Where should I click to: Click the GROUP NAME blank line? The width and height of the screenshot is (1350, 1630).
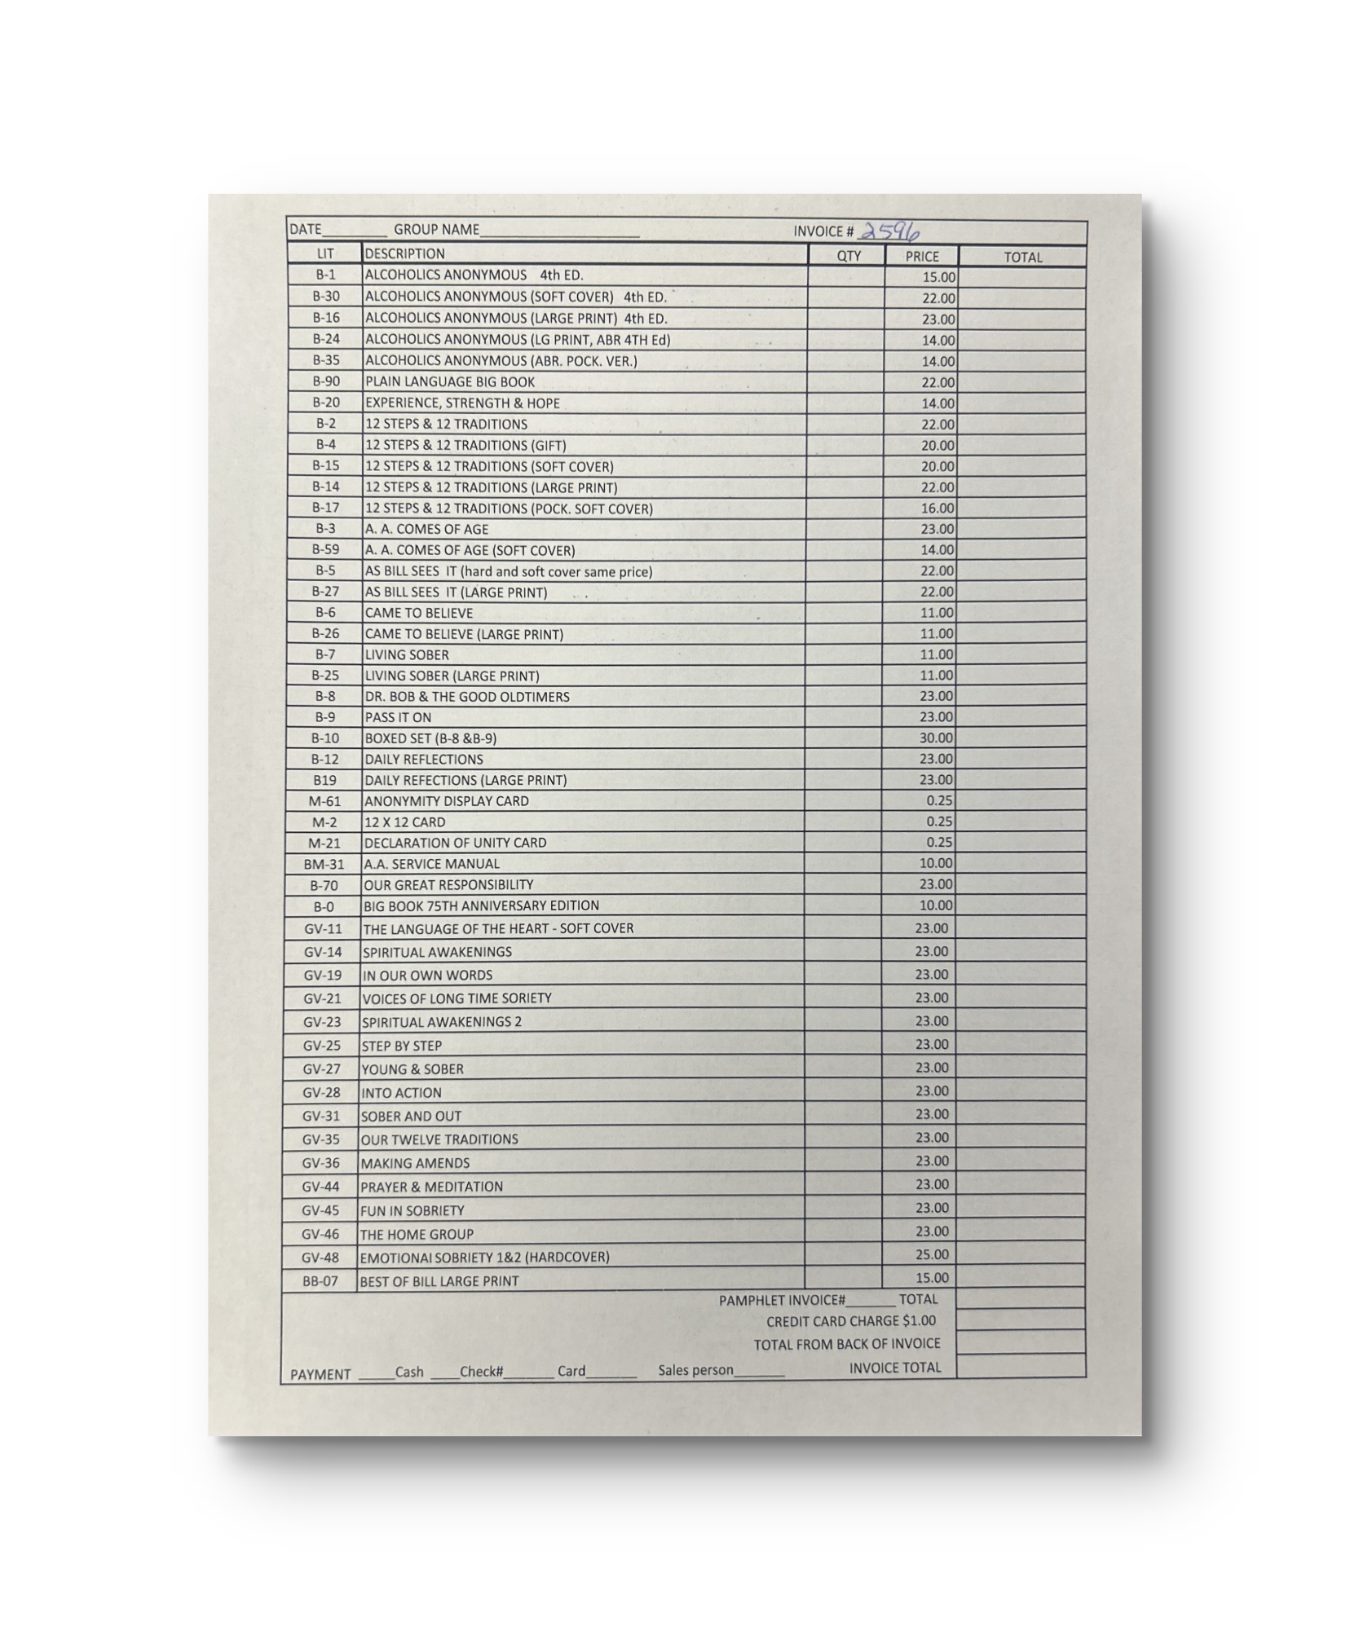(x=558, y=231)
